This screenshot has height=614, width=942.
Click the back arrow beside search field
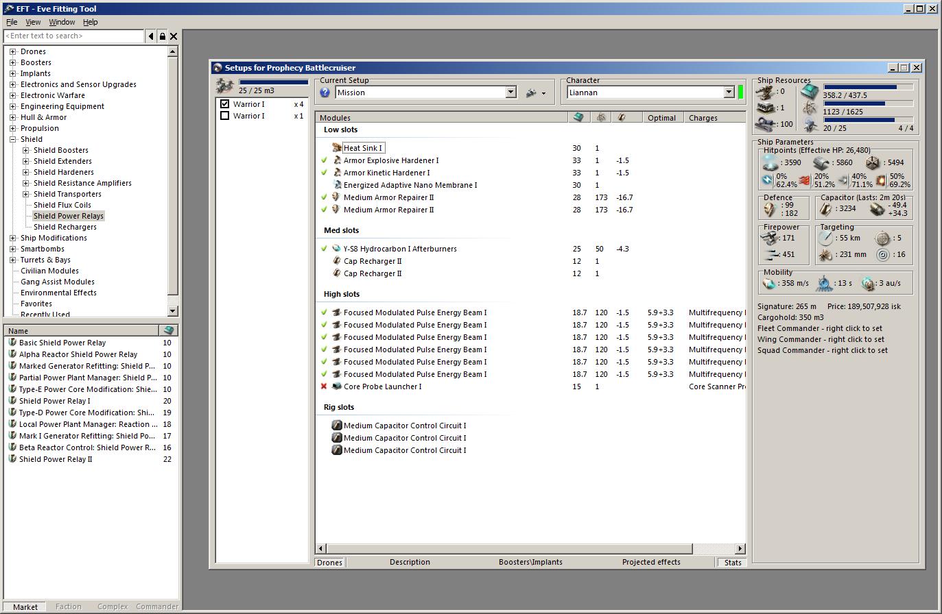[x=151, y=36]
